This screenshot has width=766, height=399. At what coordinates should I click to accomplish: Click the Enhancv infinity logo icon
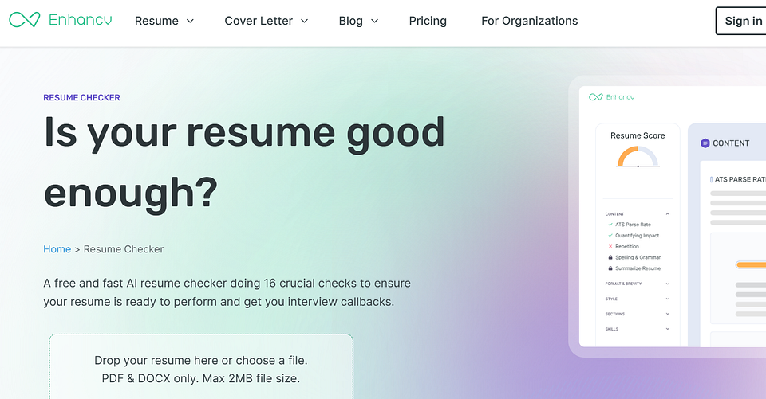pos(25,20)
